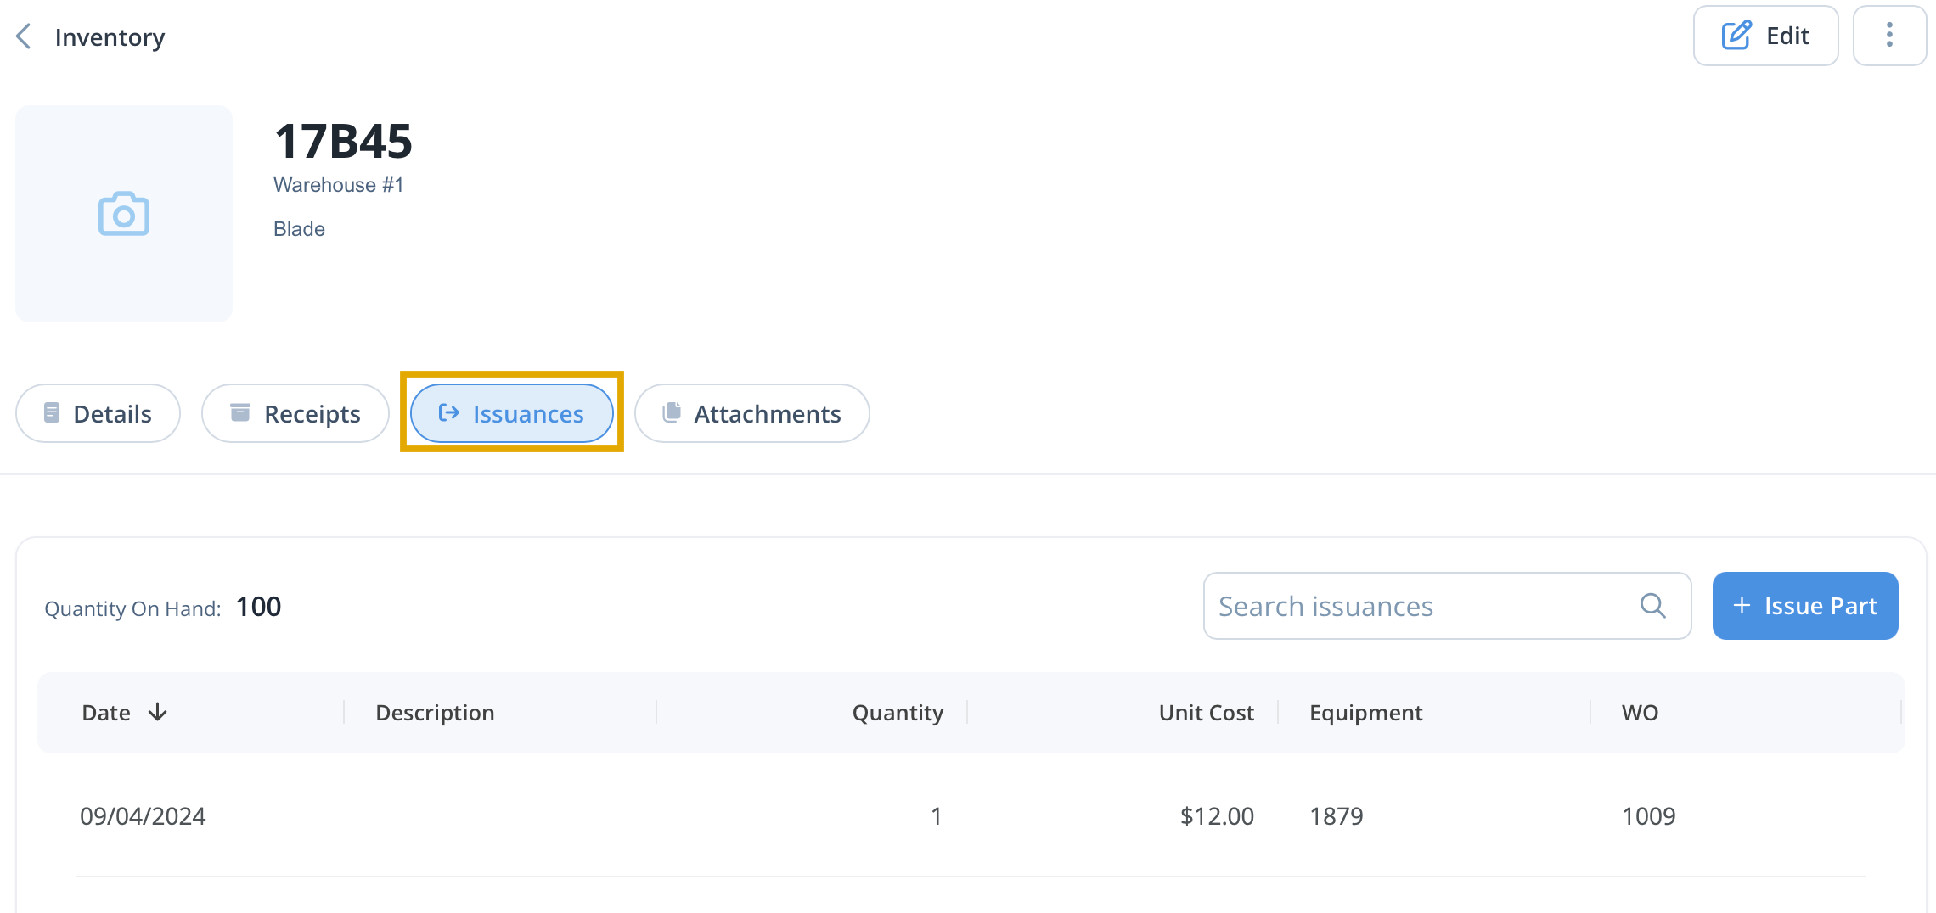Click the Details tab document icon
This screenshot has width=1936, height=913.
tap(52, 413)
